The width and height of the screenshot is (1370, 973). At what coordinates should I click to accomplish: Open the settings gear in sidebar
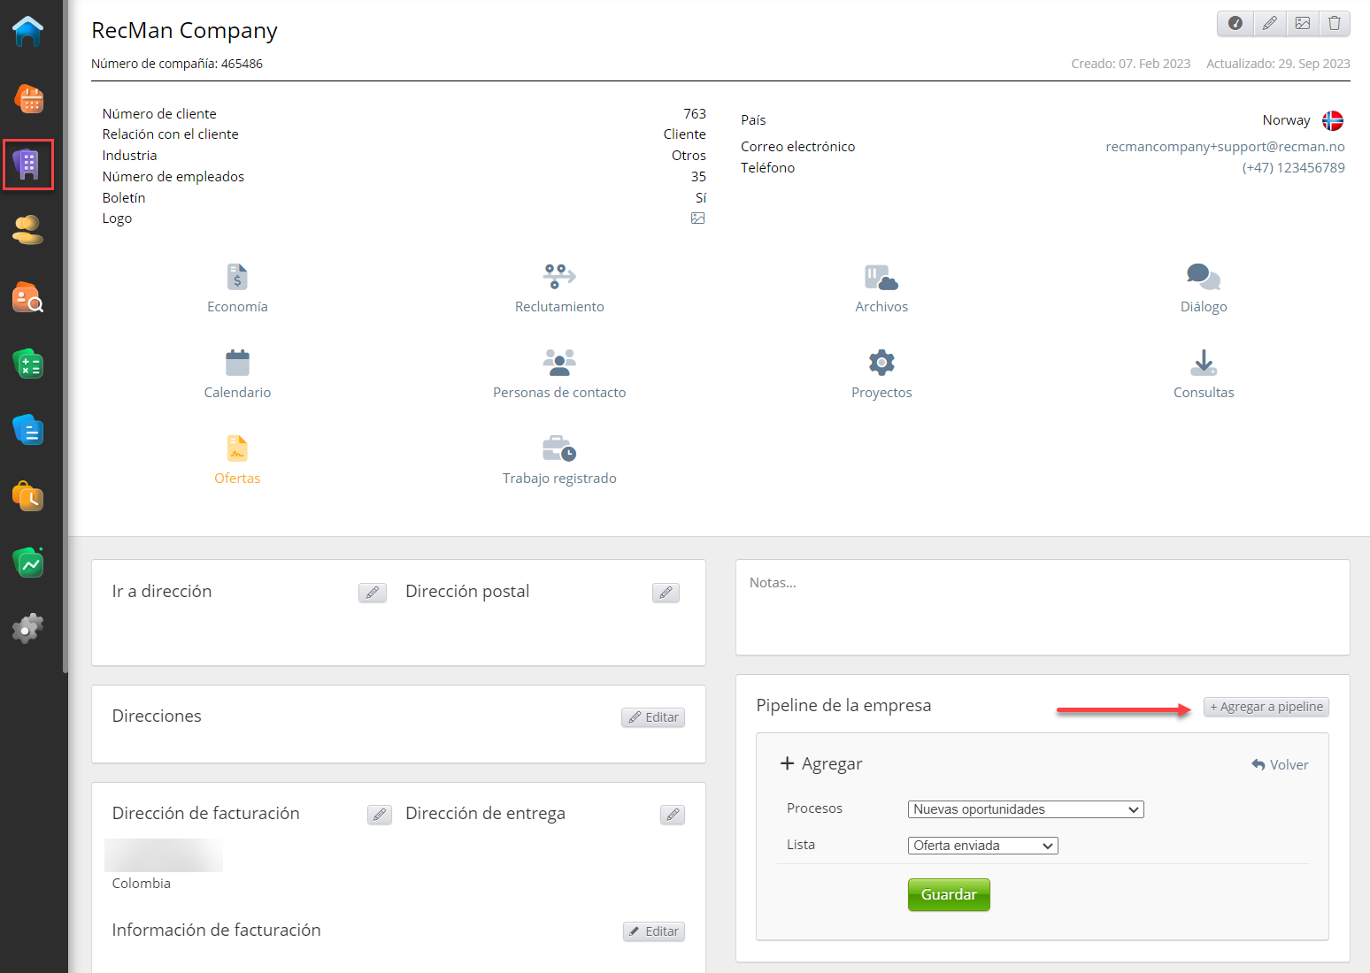pos(28,629)
